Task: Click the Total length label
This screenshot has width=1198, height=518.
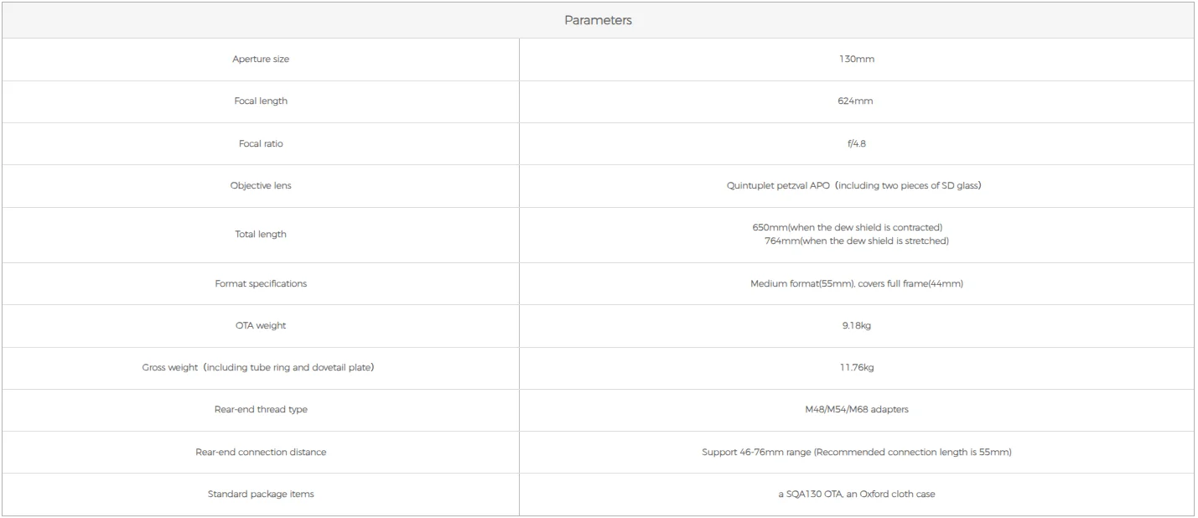Action: coord(261,235)
